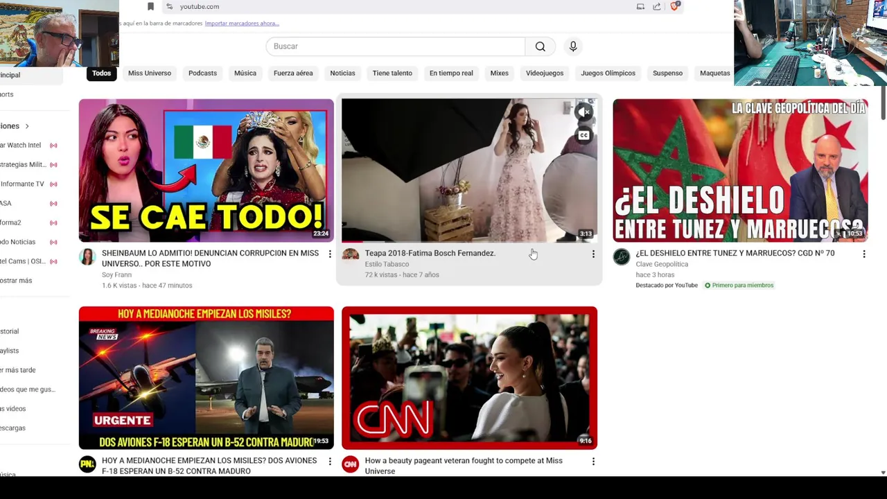
Task: Click Soy Frann channel name
Action: click(x=116, y=275)
